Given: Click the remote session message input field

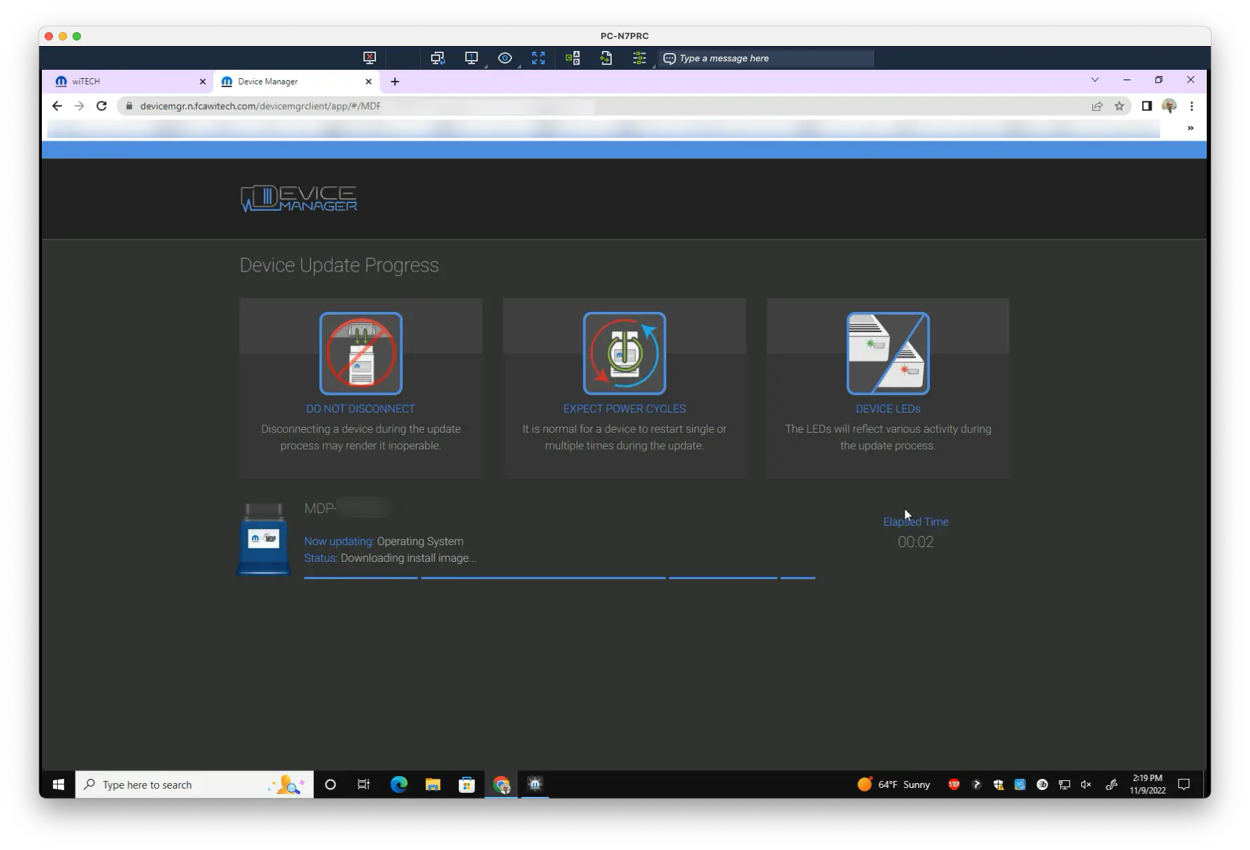Looking at the screenshot, I should pyautogui.click(x=766, y=59).
